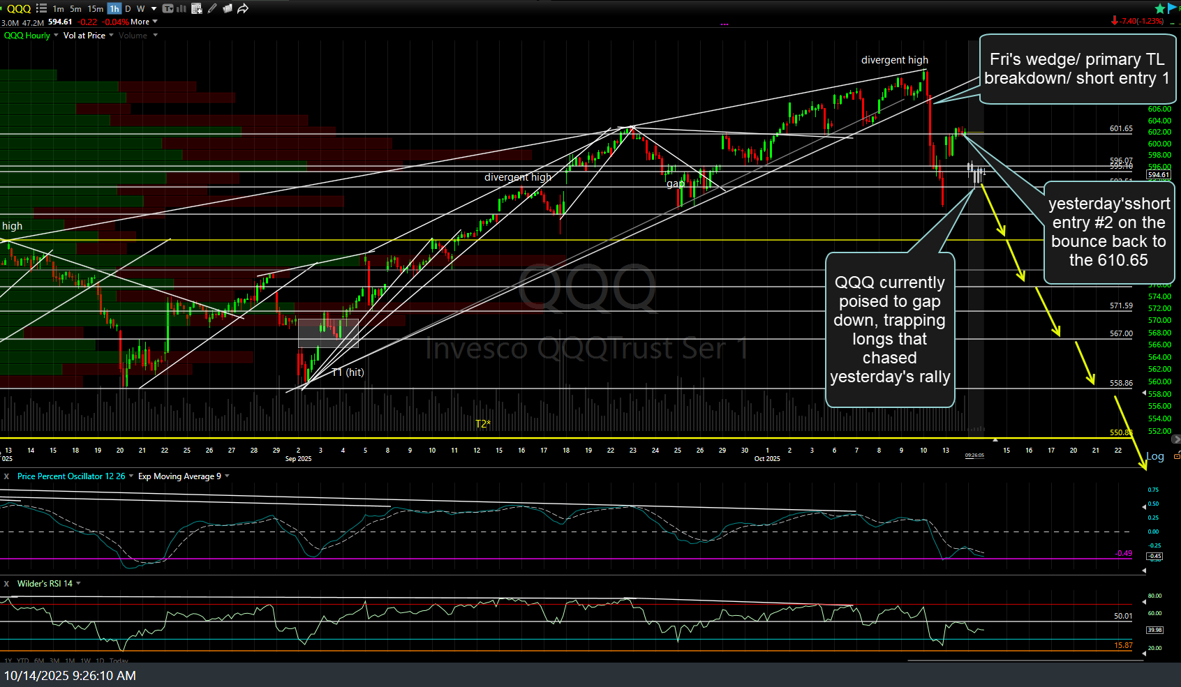This screenshot has height=687, width=1181.
Task: Open the add indicator calendar-grid icon
Action: (196, 8)
